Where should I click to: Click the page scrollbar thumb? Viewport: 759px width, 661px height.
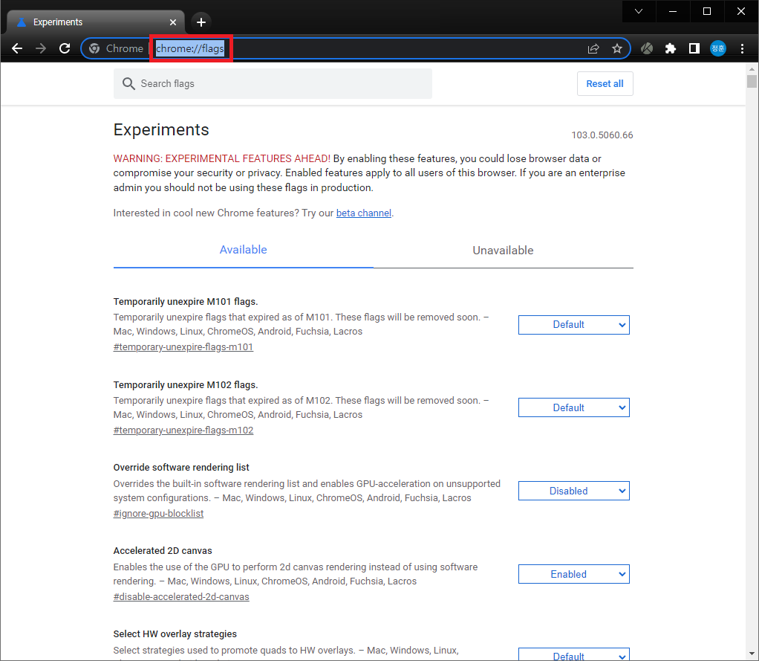[752, 81]
